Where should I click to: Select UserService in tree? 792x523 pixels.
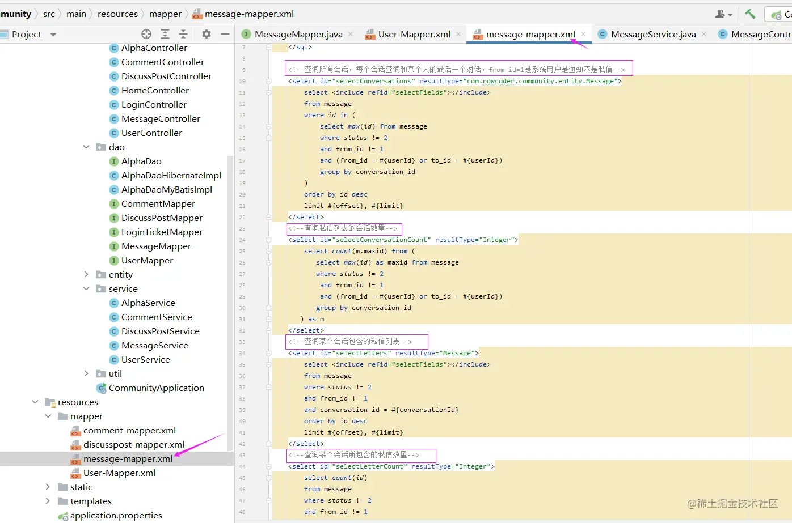coord(145,360)
